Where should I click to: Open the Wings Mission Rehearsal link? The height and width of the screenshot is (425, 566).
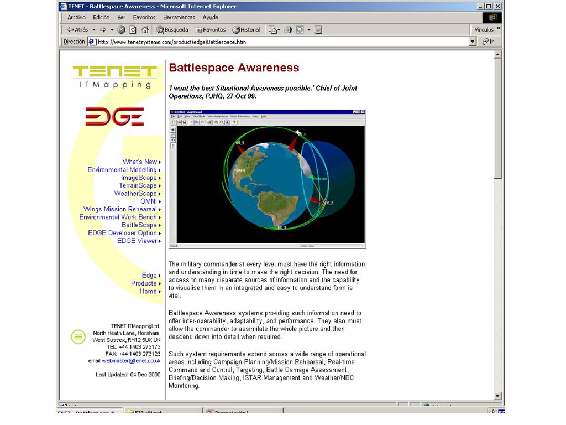pyautogui.click(x=120, y=209)
